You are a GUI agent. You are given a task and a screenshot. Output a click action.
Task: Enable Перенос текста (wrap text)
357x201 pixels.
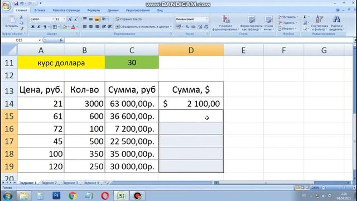click(x=129, y=19)
